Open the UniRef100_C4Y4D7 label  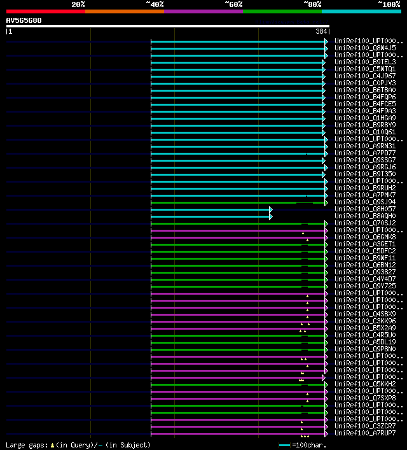pos(365,279)
